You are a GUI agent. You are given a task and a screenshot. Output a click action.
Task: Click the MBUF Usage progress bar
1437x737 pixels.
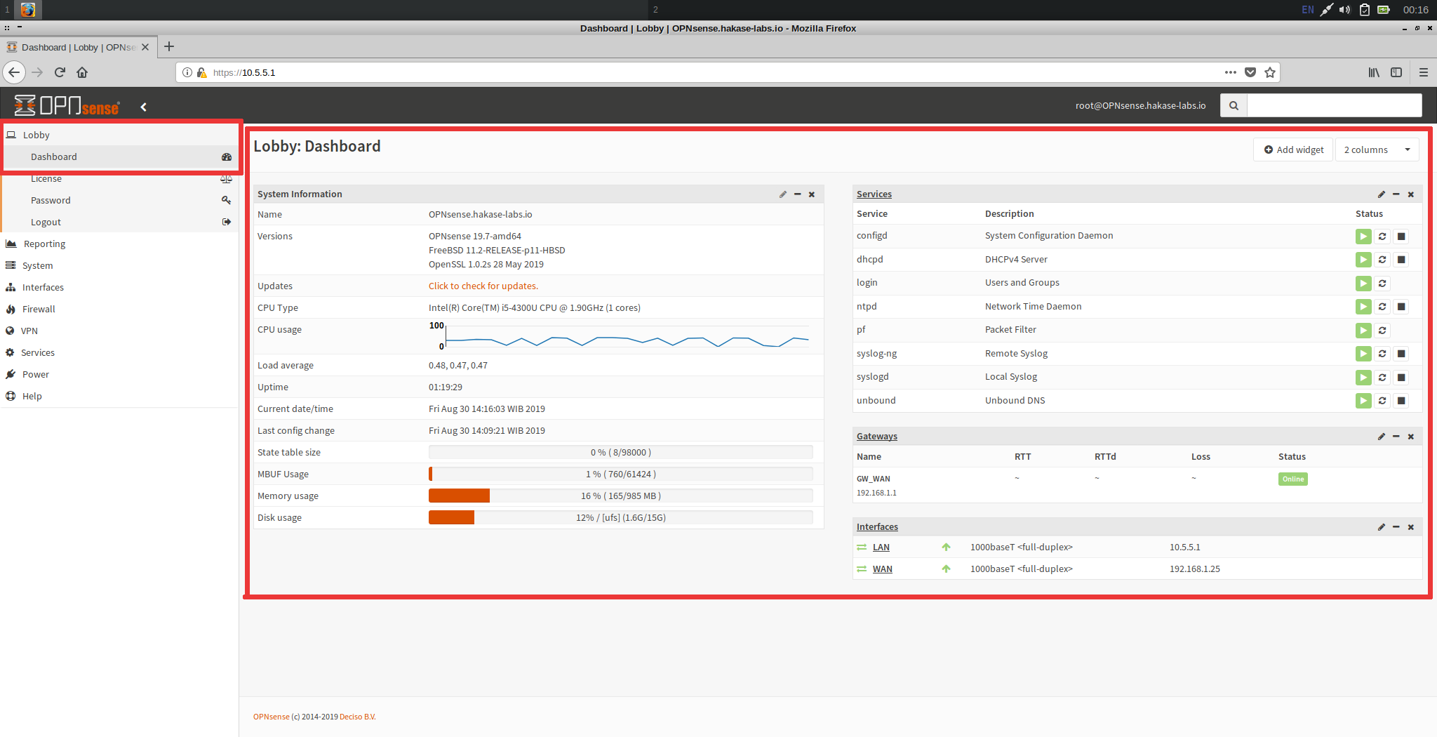(620, 474)
